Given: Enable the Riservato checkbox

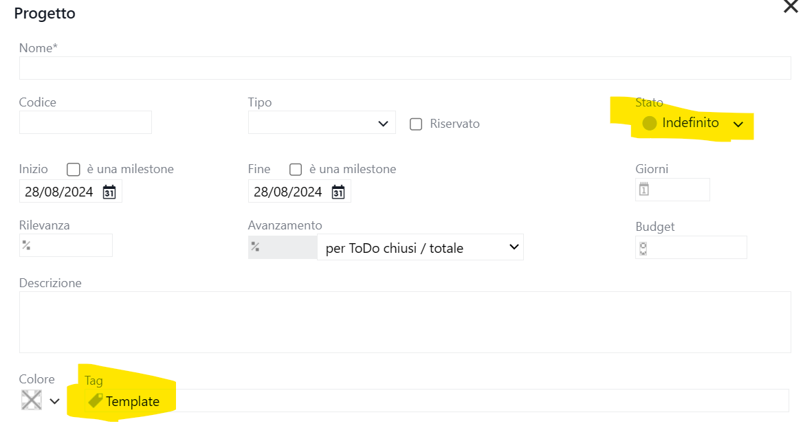Looking at the screenshot, I should (416, 124).
